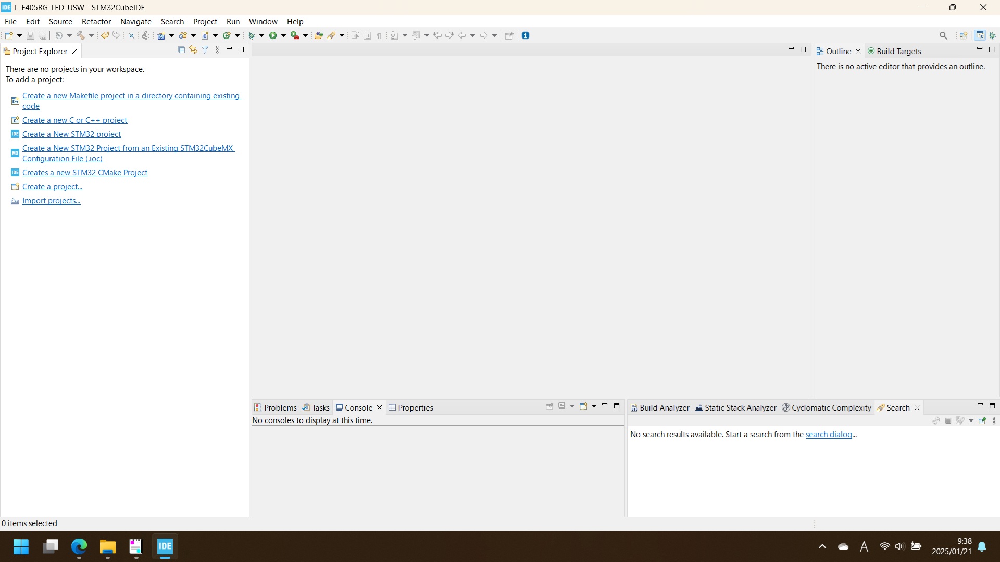Click the Forward navigation arrow in toolbar

pos(483,35)
